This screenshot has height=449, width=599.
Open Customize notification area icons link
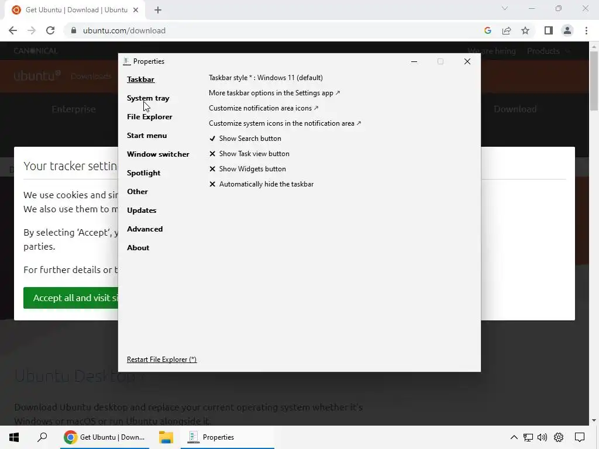click(263, 108)
